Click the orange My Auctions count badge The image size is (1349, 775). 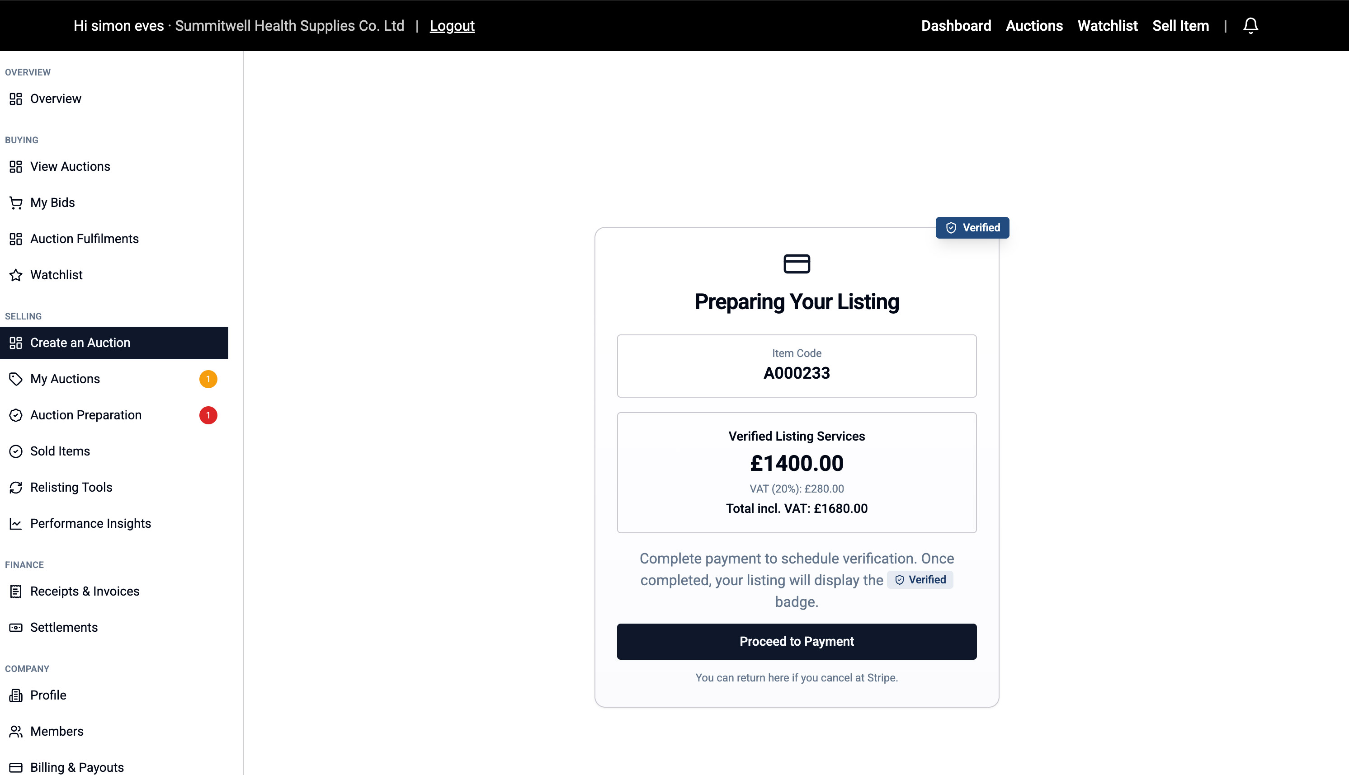[x=208, y=379]
